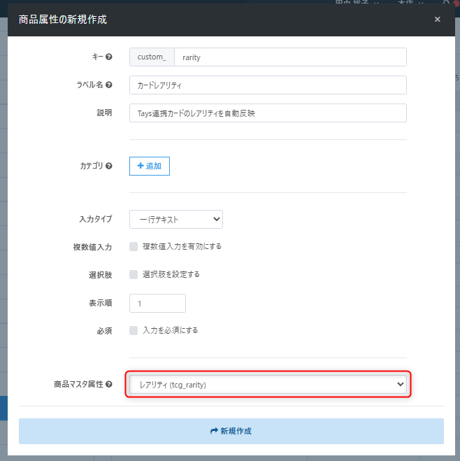Click the 追加 category add button

(x=150, y=166)
